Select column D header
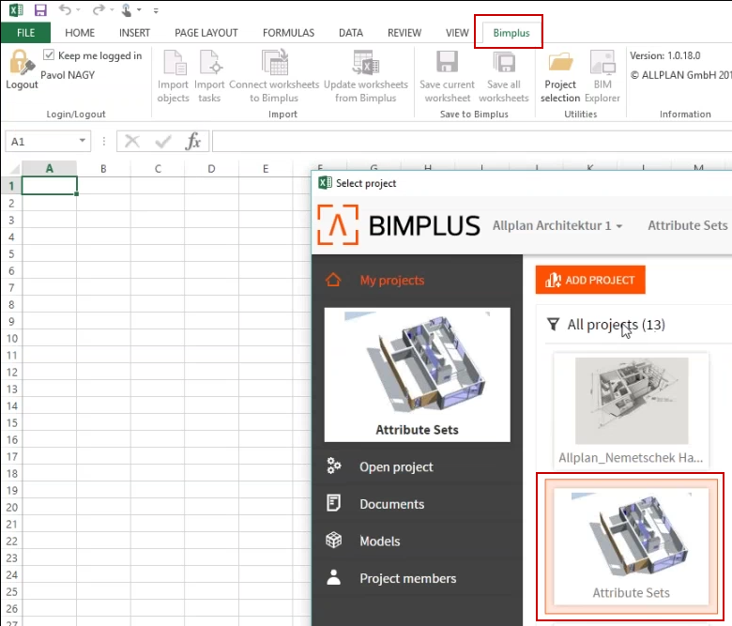732x626 pixels. 211,169
